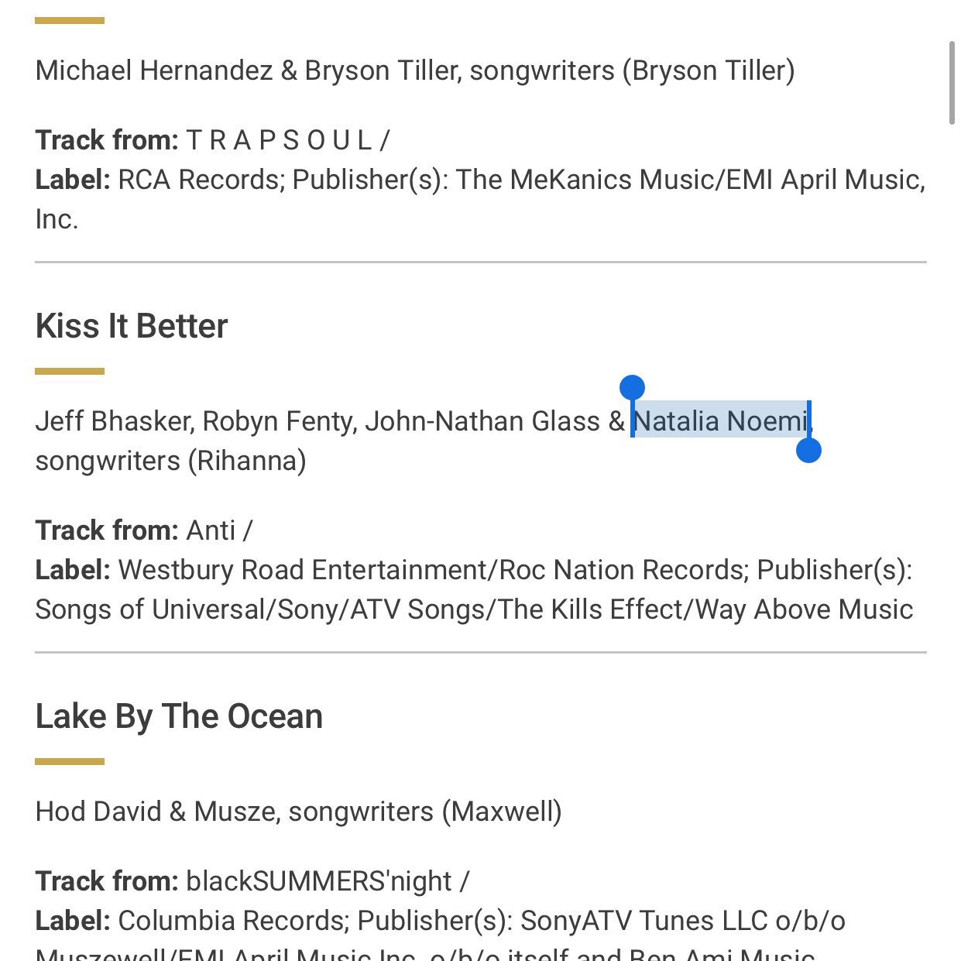Click the Jeff Bhasker name
Image resolution: width=961 pixels, height=961 pixels.
pyautogui.click(x=115, y=421)
